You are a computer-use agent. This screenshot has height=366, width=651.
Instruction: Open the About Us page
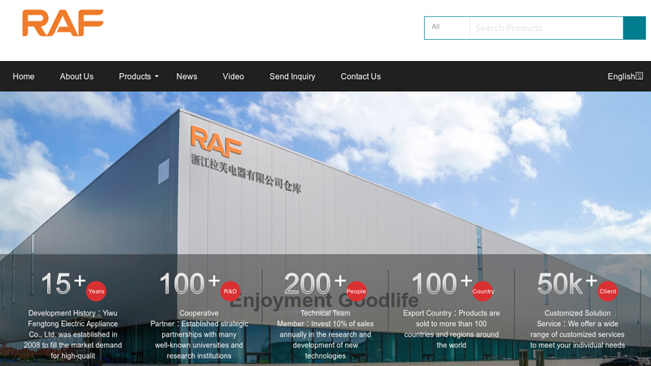[76, 76]
